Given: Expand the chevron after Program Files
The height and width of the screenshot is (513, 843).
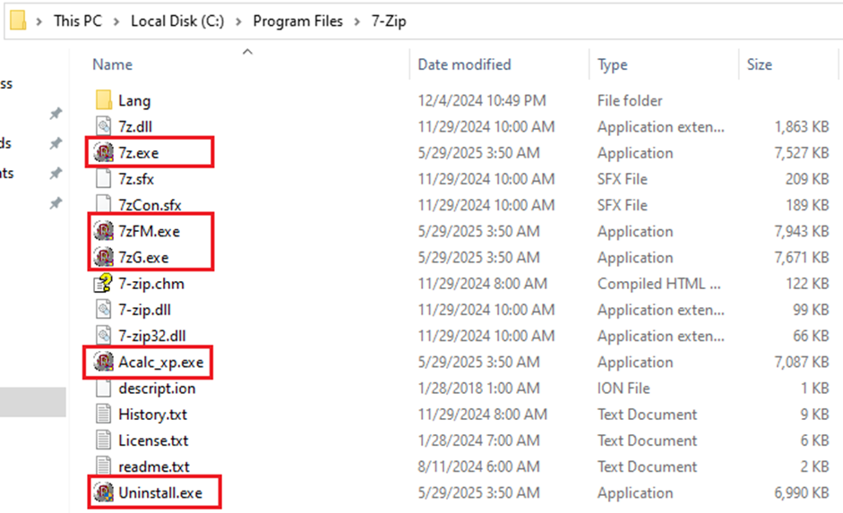Looking at the screenshot, I should (357, 21).
